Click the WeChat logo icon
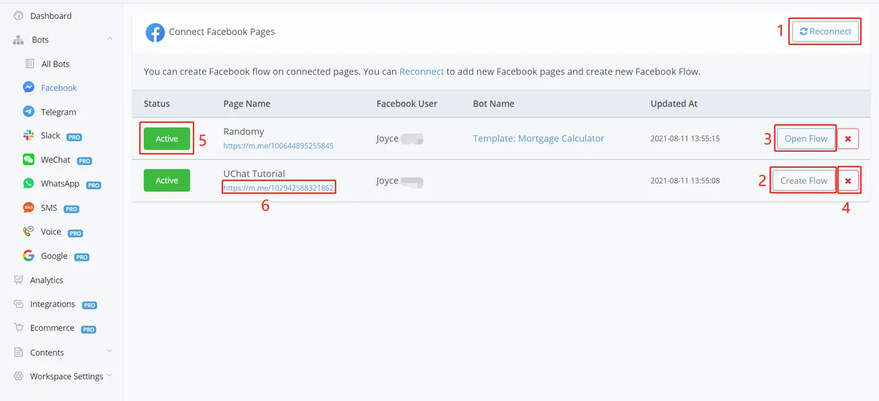This screenshot has width=879, height=401. pos(29,159)
